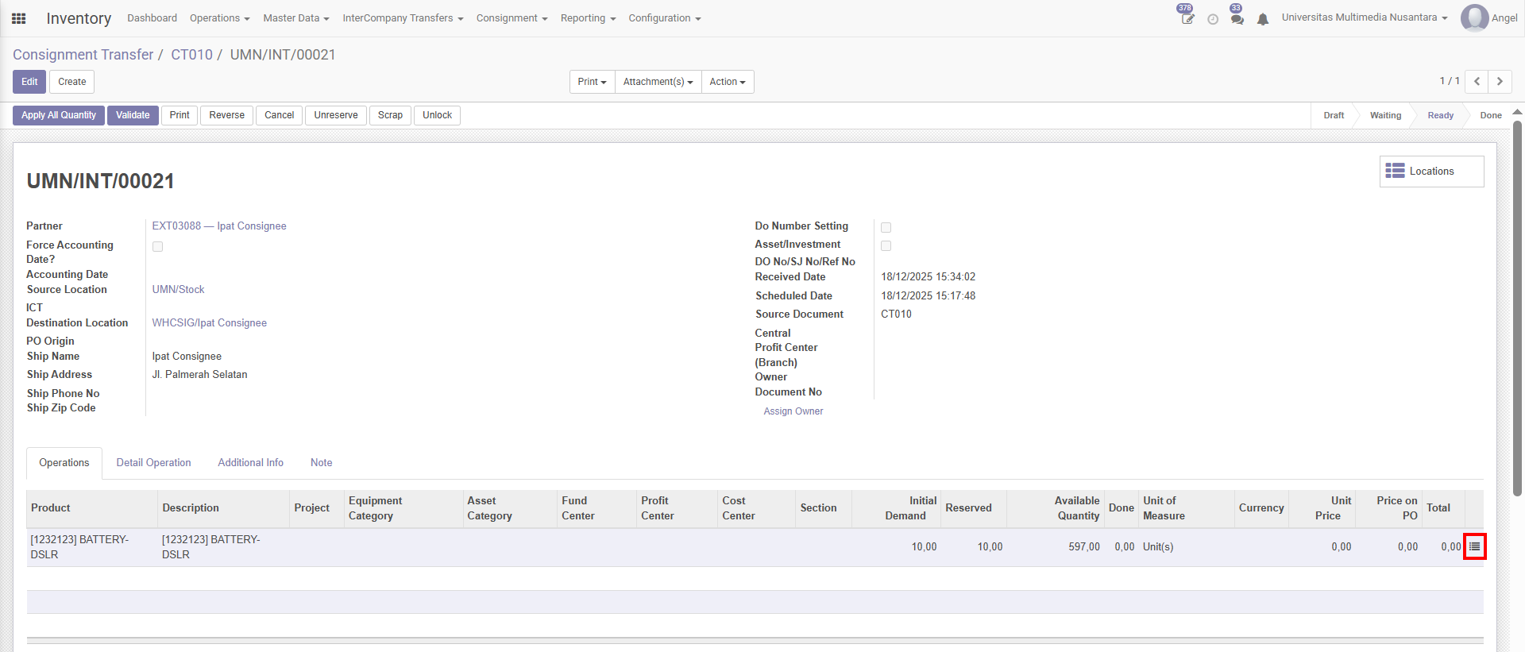Go to the previous record arrow
1525x652 pixels.
pyautogui.click(x=1477, y=82)
